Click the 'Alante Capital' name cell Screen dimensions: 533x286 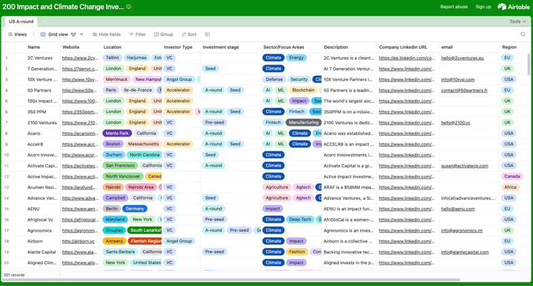[x=41, y=252]
